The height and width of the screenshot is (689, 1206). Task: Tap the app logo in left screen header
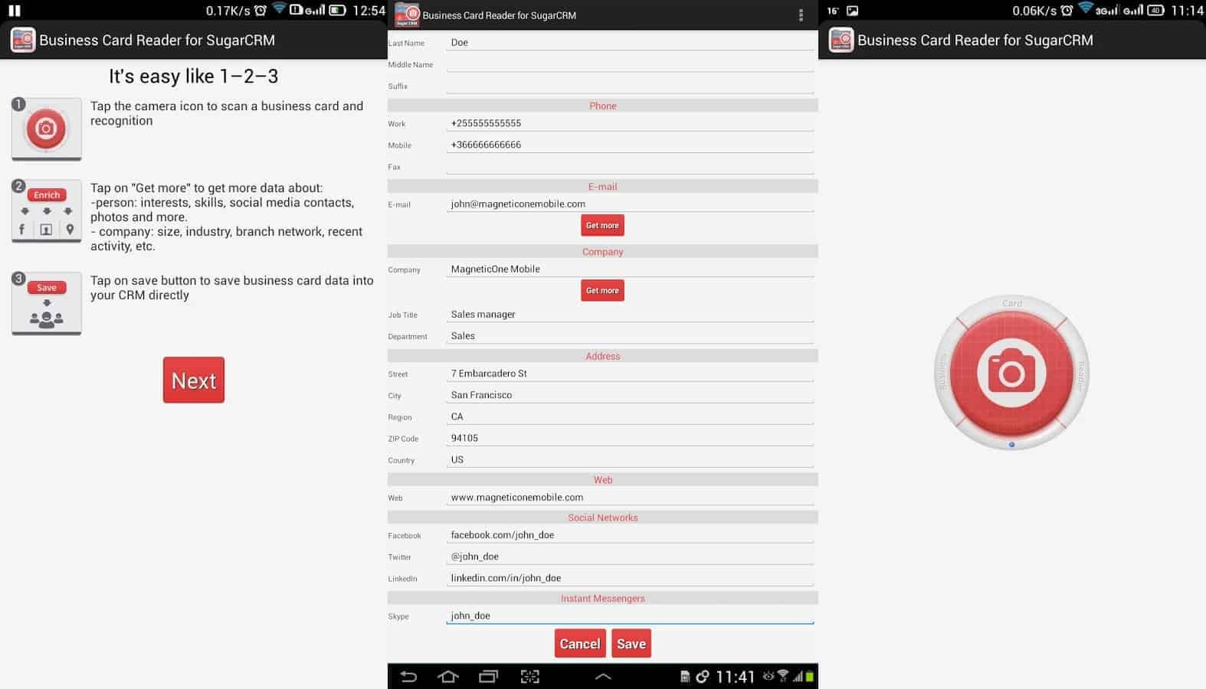[23, 40]
